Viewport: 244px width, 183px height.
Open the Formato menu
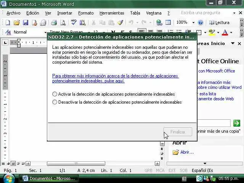coord(86,13)
